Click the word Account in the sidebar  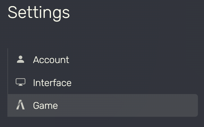click(x=51, y=60)
